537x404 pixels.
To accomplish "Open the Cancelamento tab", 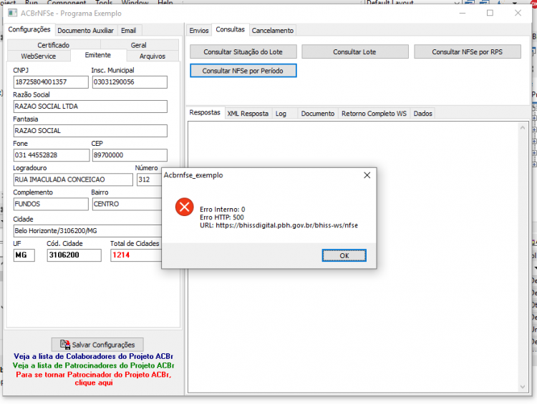I will (x=273, y=31).
